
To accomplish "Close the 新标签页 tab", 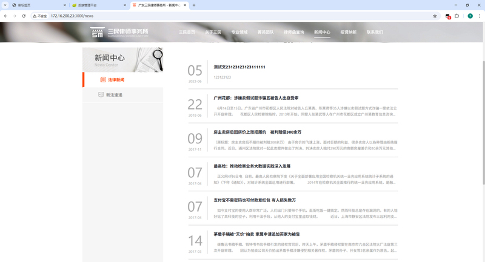I will click(65, 5).
